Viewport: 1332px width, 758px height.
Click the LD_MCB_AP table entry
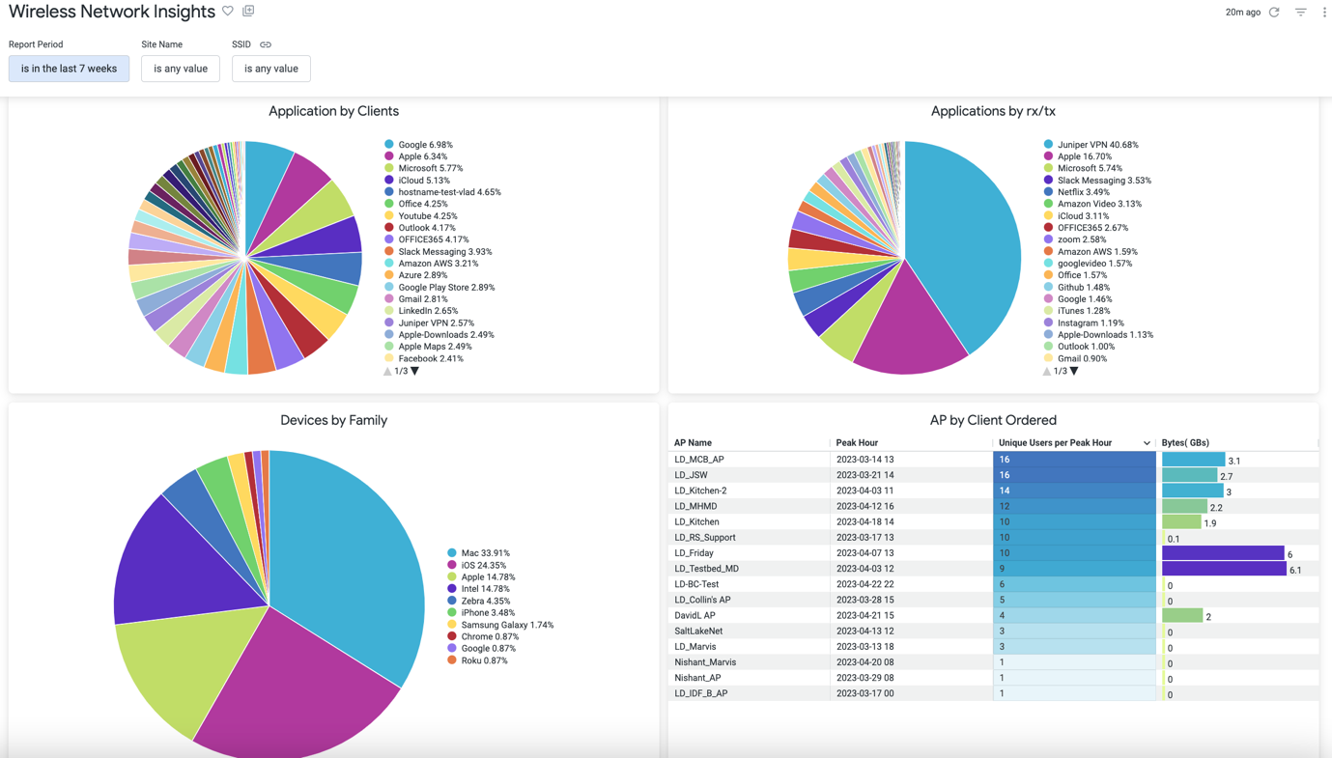point(699,460)
